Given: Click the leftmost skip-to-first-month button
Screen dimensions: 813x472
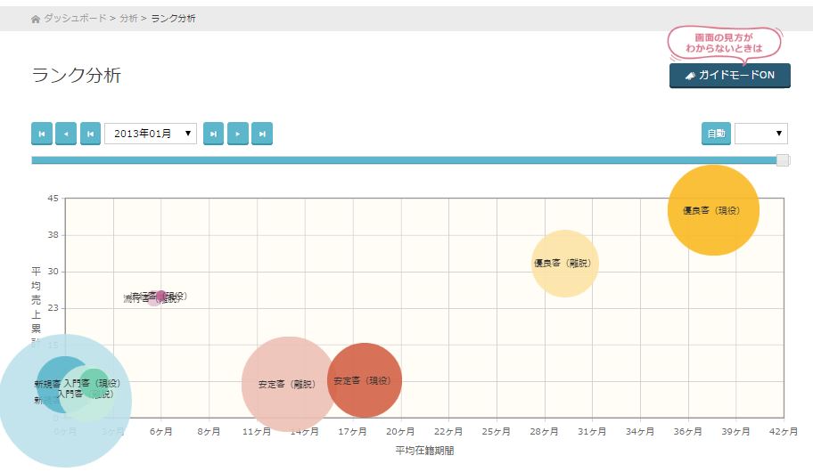Looking at the screenshot, I should coord(42,134).
